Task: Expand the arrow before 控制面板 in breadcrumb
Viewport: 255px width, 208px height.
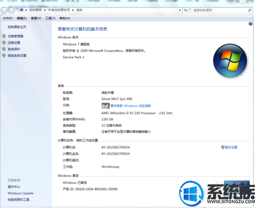Action: tap(26, 10)
